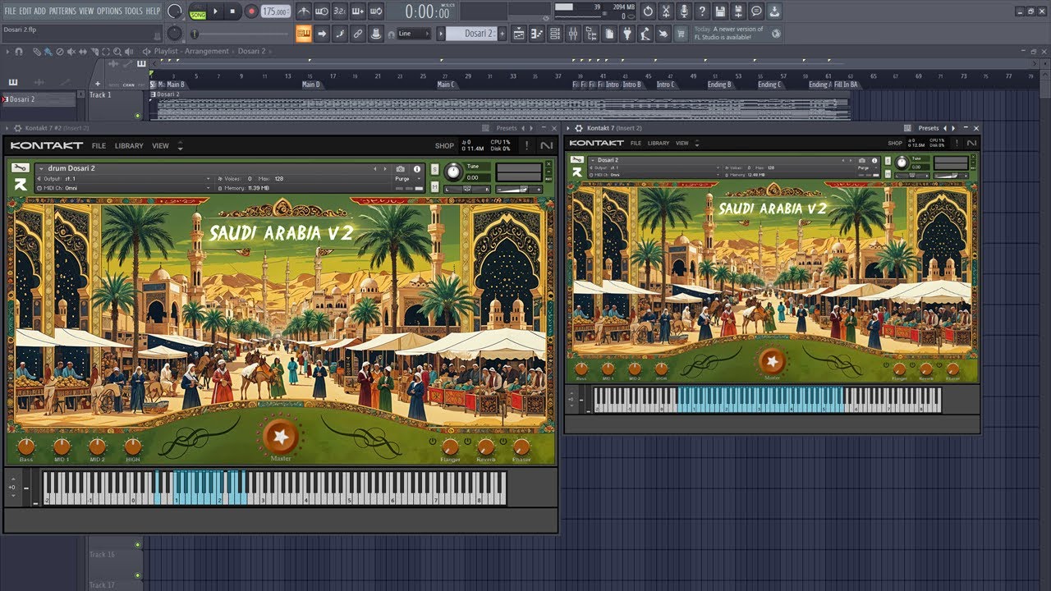Click the shopping cart icon in toolbar
This screenshot has width=1051, height=591.
pos(682,34)
